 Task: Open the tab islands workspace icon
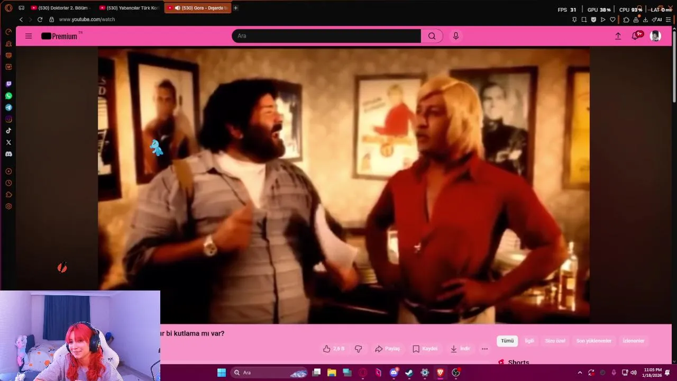tap(21, 8)
